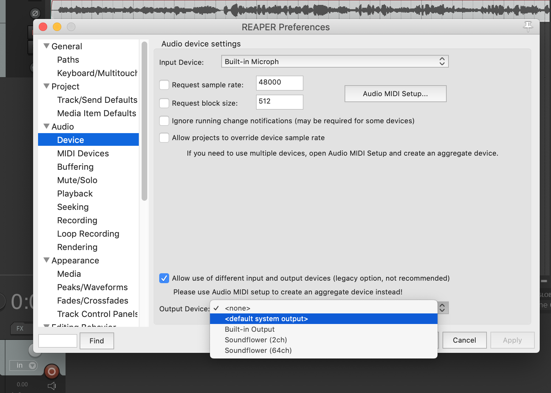Collapse the Audio section triangle
Screen dimensions: 551x393
point(46,126)
